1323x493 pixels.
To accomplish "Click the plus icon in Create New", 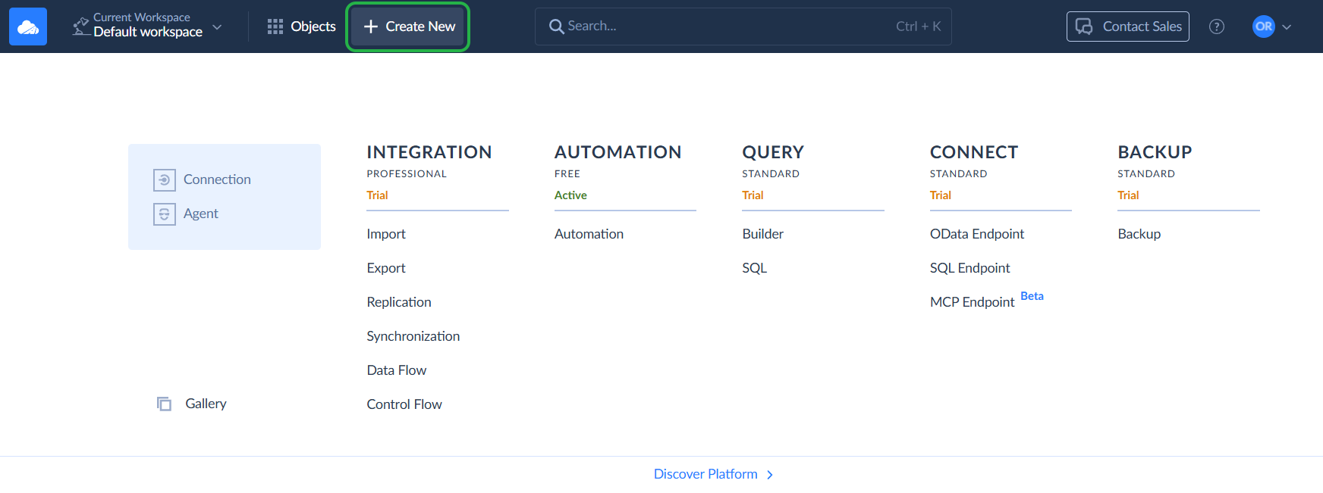I will click(x=371, y=27).
